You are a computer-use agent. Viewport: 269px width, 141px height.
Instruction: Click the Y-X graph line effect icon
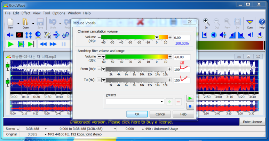click(47, 35)
